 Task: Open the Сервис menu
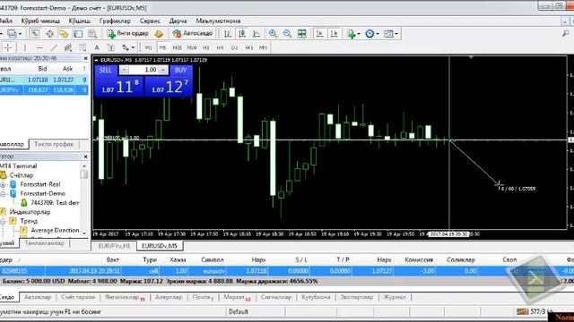(x=150, y=21)
